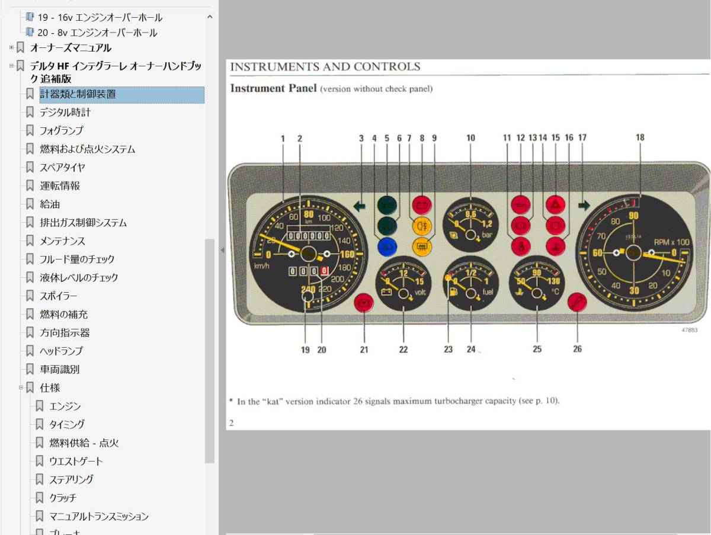This screenshot has height=535, width=711.
Task: Click the bookmarks panel scroll-up arrow
Action: [x=209, y=17]
